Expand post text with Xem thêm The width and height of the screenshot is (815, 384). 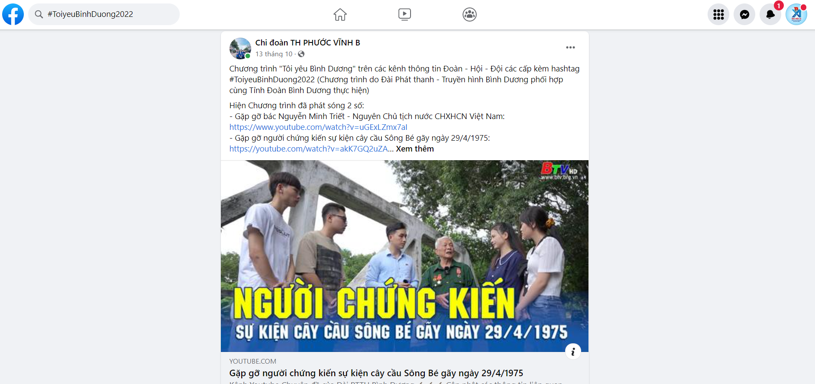tap(414, 149)
